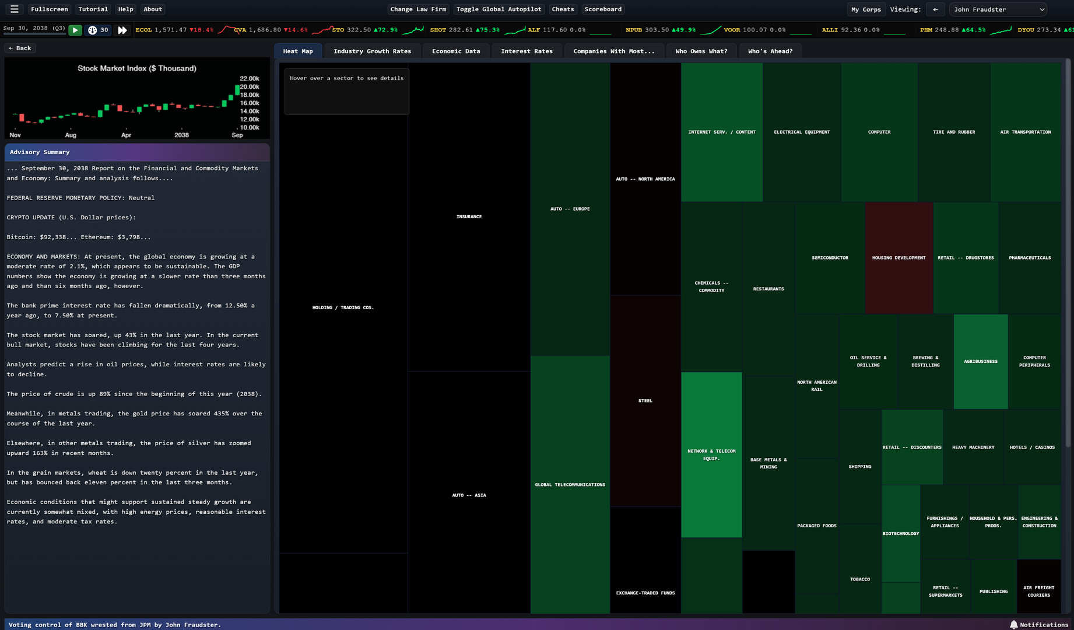This screenshot has width=1074, height=630.
Task: Toggle Fullscreen mode
Action: (49, 9)
